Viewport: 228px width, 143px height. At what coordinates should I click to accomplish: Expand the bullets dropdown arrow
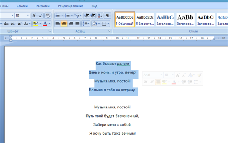62,16
